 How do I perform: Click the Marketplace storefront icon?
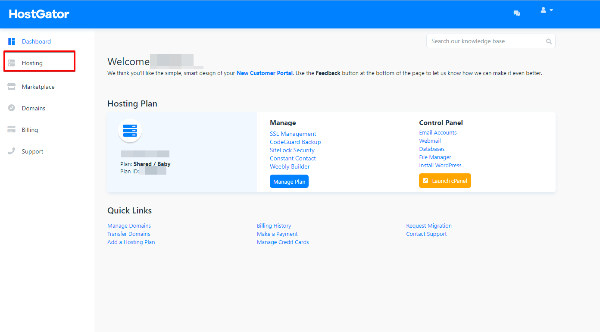click(12, 87)
